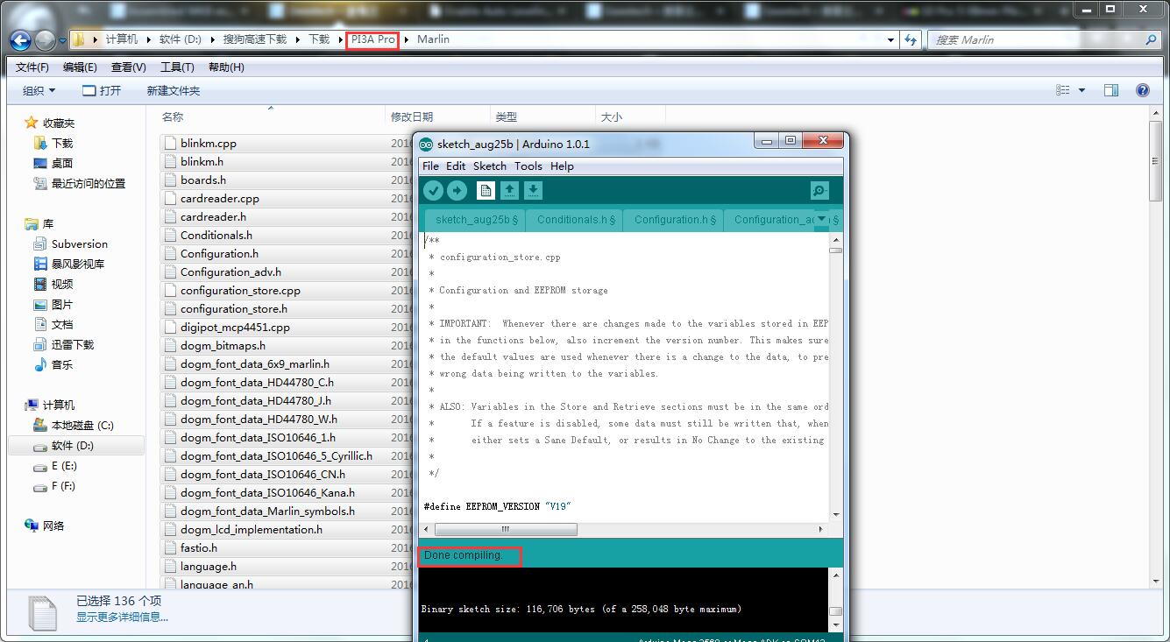Open the Tools menu in Arduino

(528, 166)
